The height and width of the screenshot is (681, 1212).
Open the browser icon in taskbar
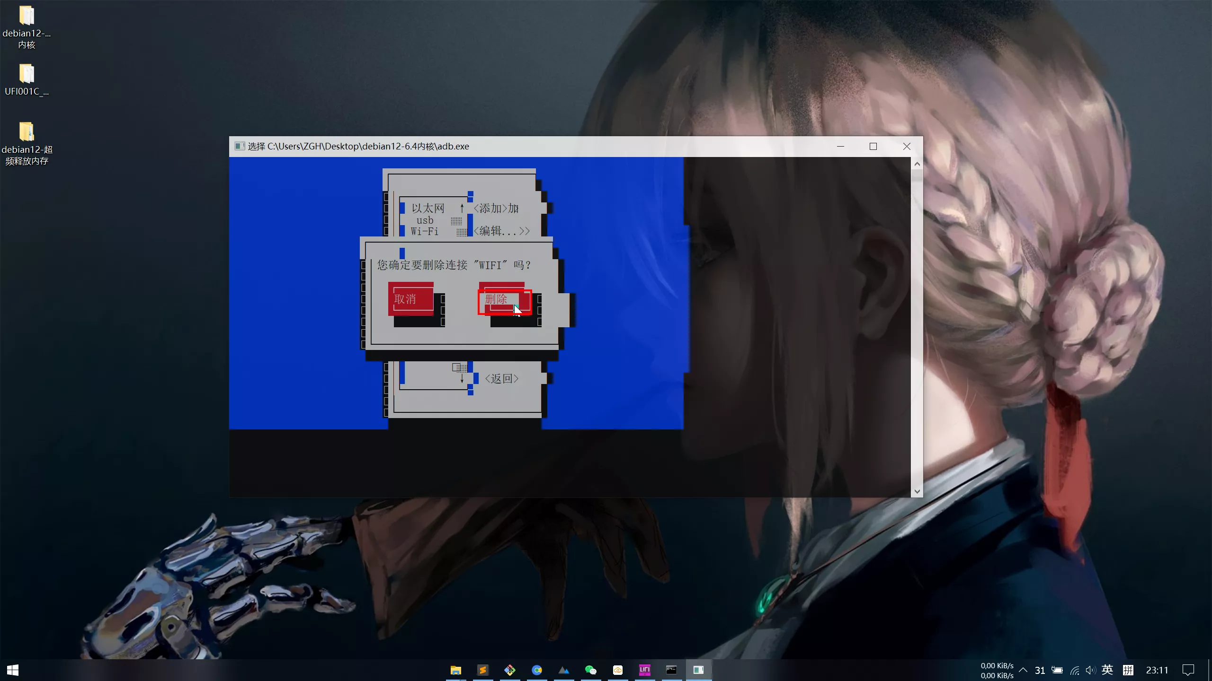536,670
